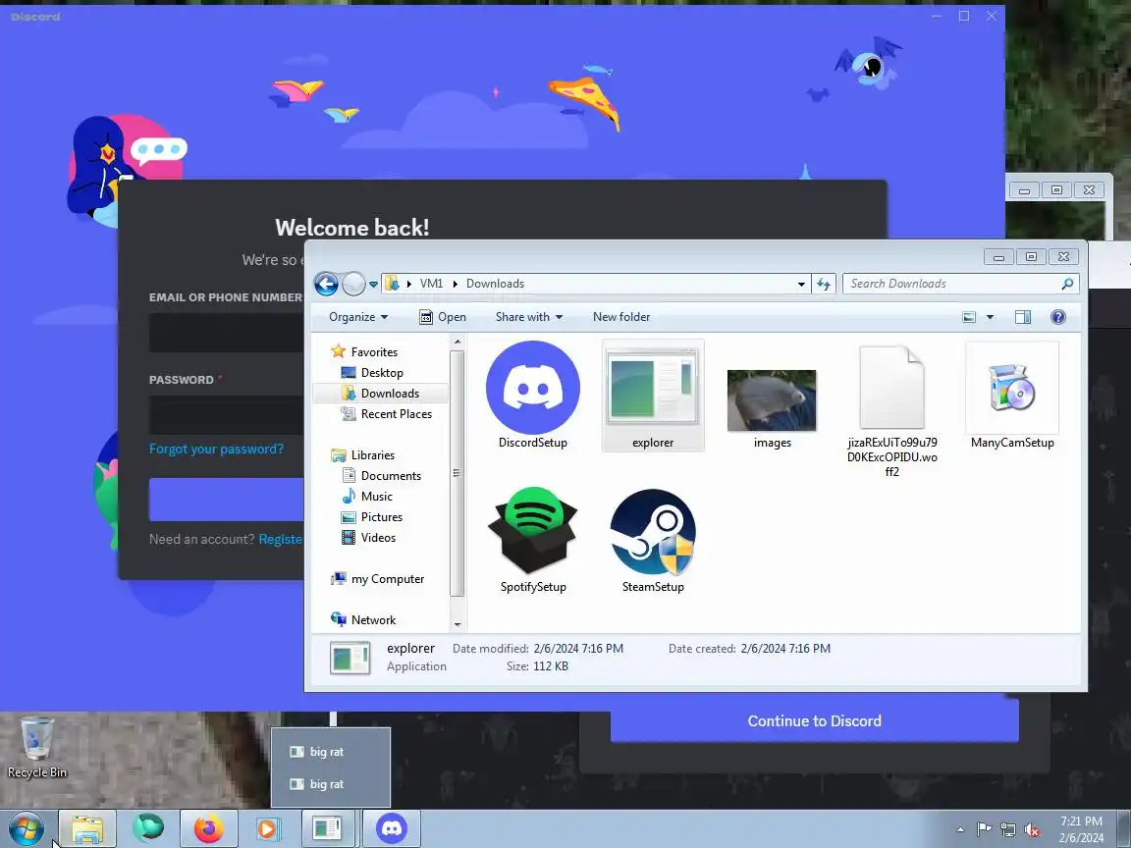
Task: Click the search magnifier icon in Explorer
Action: [x=1067, y=284]
